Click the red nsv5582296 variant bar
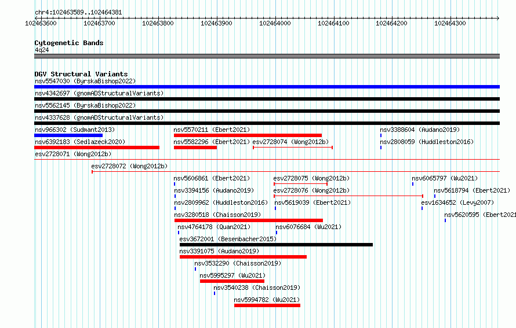 click(195, 148)
